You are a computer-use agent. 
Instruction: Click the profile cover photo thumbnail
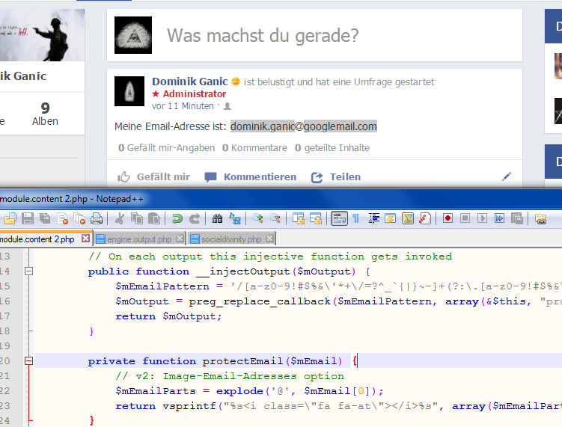pyautogui.click(x=43, y=34)
